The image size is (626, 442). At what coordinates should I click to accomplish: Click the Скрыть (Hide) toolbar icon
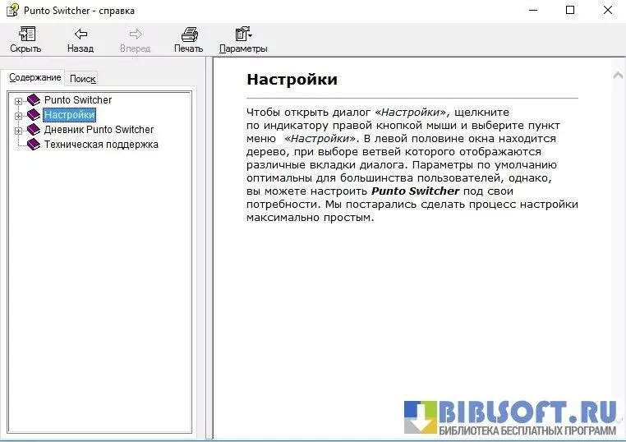pos(25,34)
